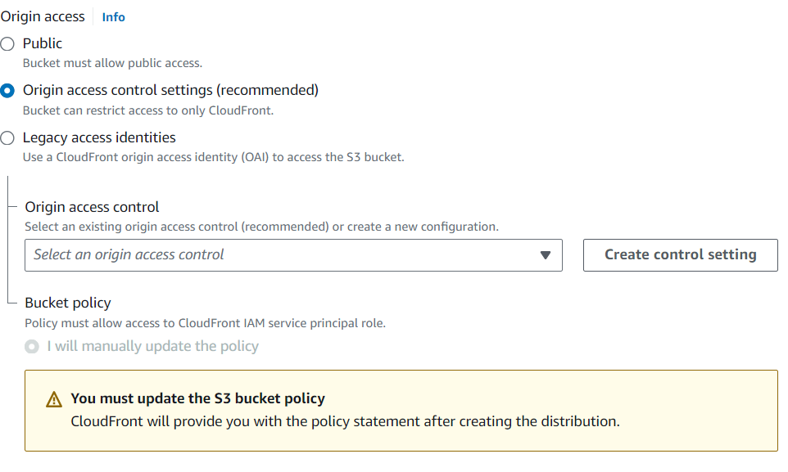This screenshot has height=472, width=788.
Task: Click the 'Legacy access identities' label text
Action: 99,137
